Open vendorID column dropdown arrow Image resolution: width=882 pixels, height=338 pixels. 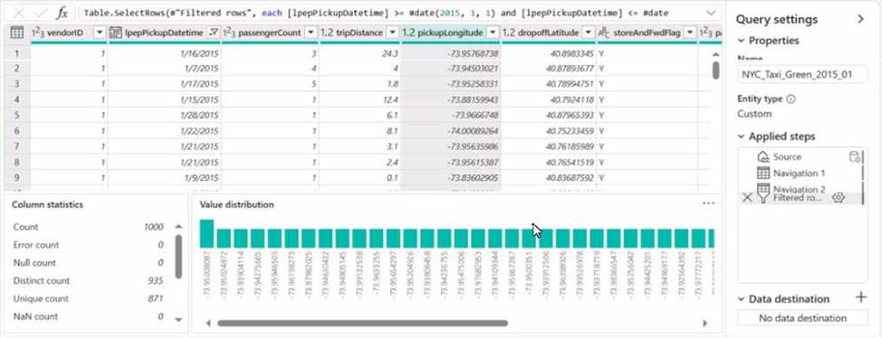tap(100, 33)
